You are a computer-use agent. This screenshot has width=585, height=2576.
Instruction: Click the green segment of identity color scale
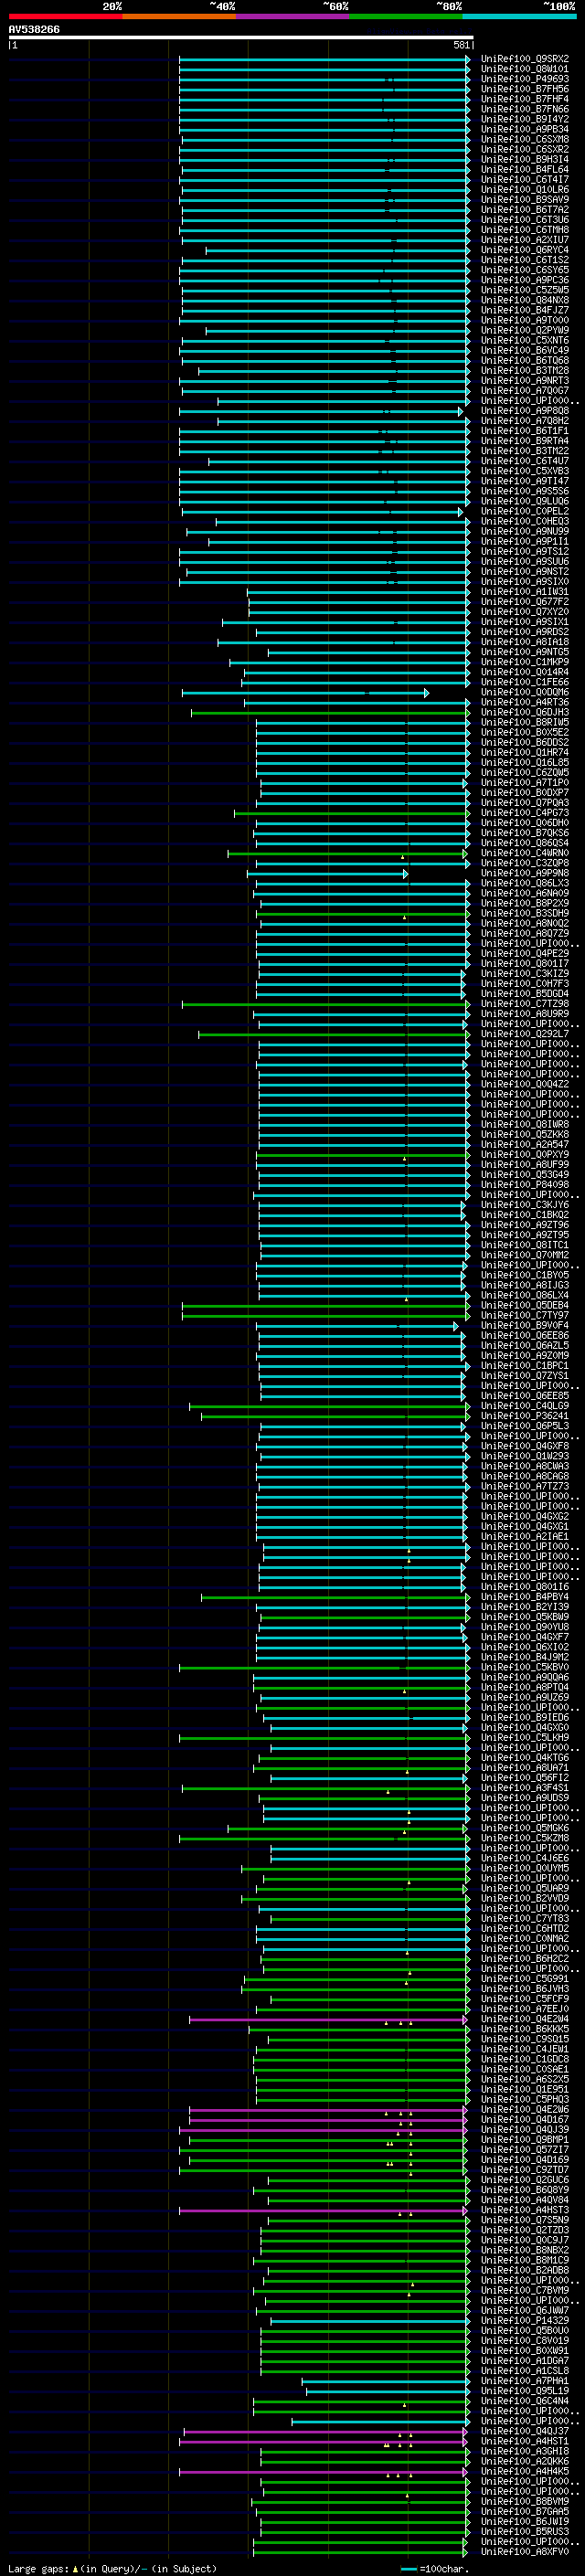click(x=406, y=16)
